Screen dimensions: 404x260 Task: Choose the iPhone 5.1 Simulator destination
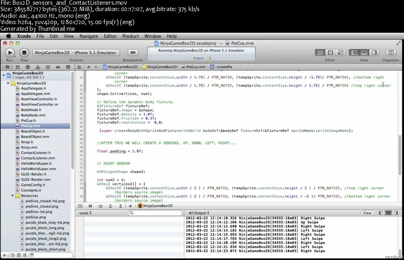pos(95,52)
